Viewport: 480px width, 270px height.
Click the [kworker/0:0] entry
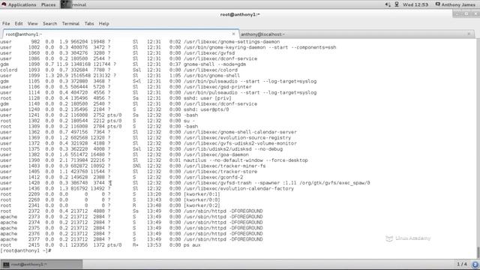click(x=202, y=200)
